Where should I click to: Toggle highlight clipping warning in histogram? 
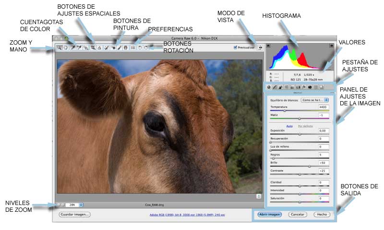(x=331, y=46)
